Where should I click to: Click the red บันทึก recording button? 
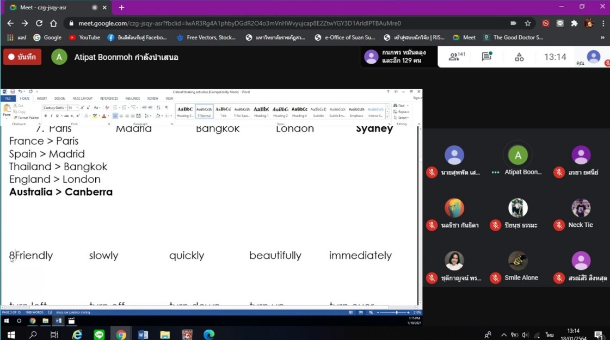[x=22, y=57]
